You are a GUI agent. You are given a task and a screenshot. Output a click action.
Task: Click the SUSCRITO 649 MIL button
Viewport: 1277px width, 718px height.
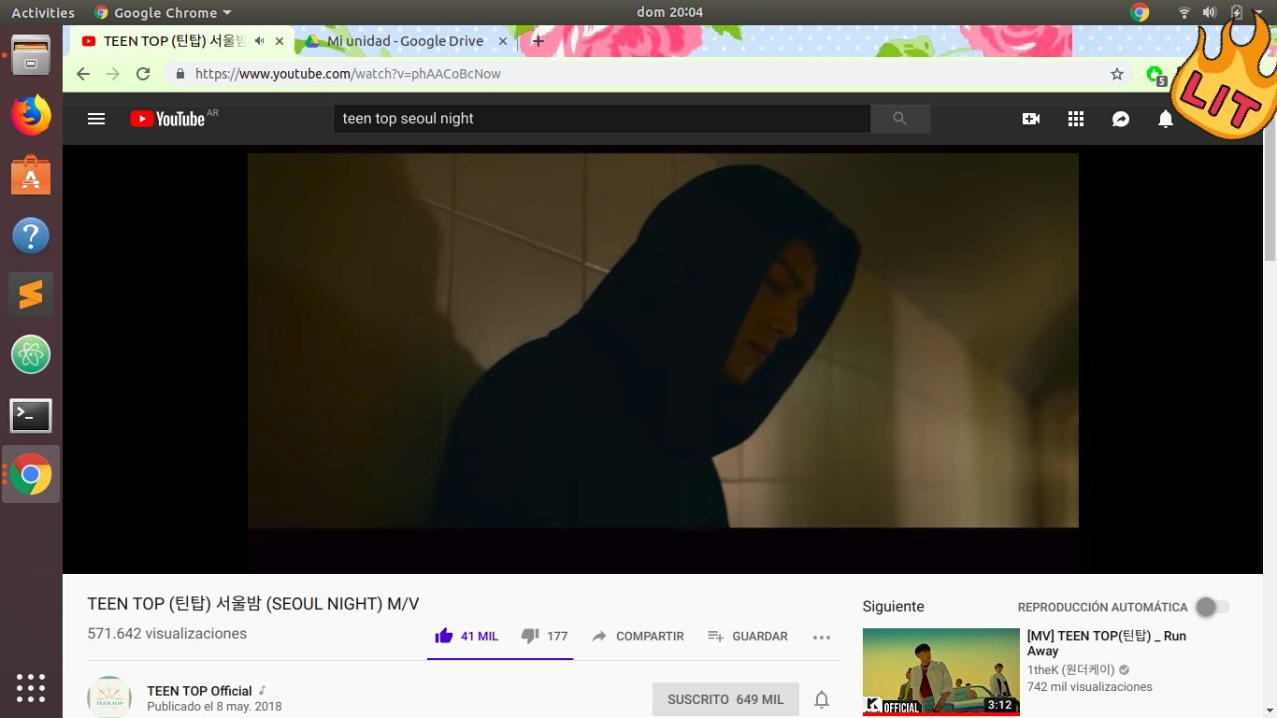click(x=725, y=699)
